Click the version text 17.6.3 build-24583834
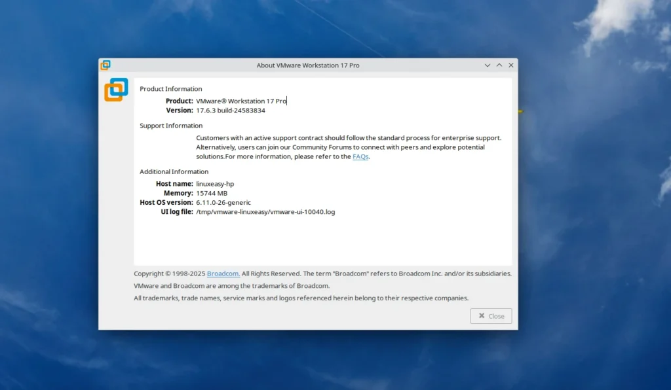 click(231, 110)
